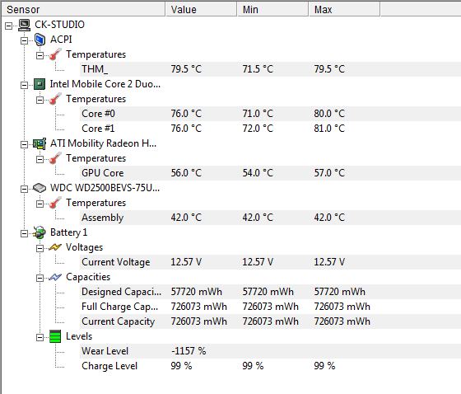Collapse the Capacities group
Image resolution: width=461 pixels, height=394 pixels.
[40, 278]
